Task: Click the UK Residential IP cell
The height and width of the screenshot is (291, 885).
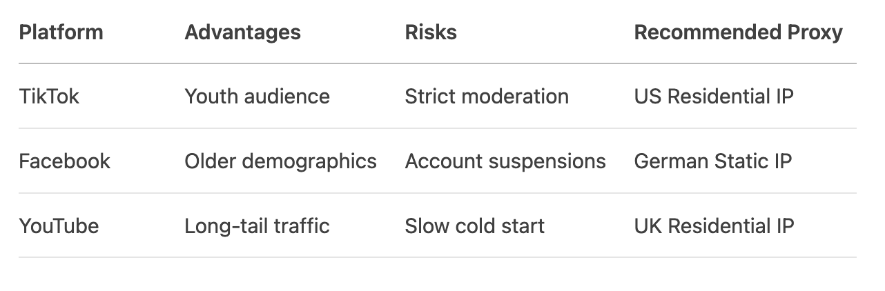Action: click(714, 226)
